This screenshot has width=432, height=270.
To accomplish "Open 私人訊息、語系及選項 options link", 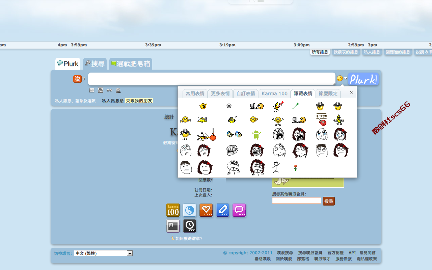I will point(75,101).
